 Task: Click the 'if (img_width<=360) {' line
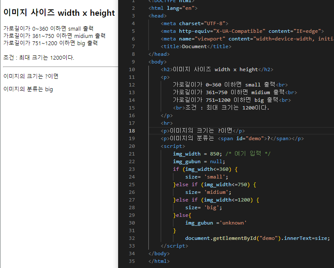[x=205, y=169]
